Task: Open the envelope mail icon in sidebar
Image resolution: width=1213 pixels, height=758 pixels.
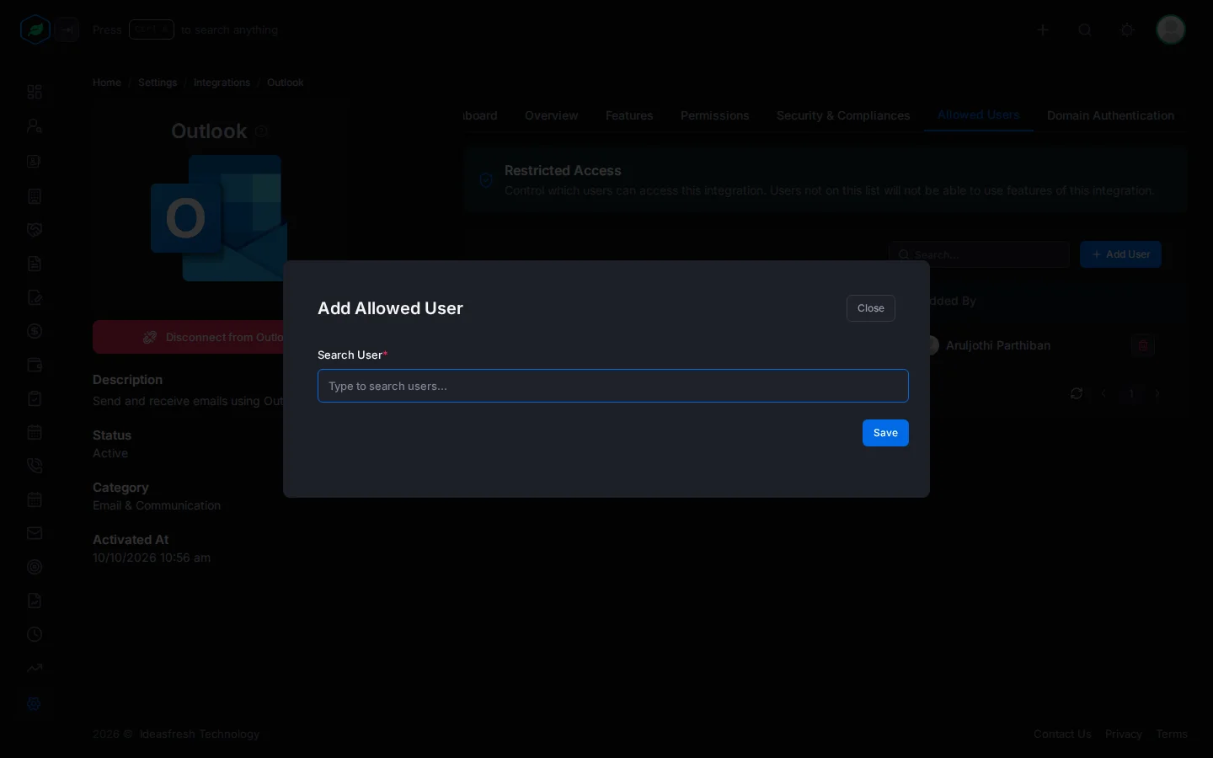Action: [x=35, y=533]
